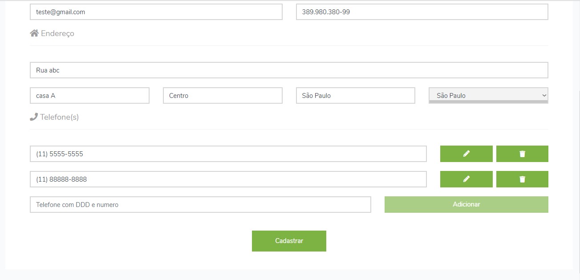The image size is (580, 280).
Task: Delete the (11) 5555-5555 phone with trash button
Action: pos(522,154)
